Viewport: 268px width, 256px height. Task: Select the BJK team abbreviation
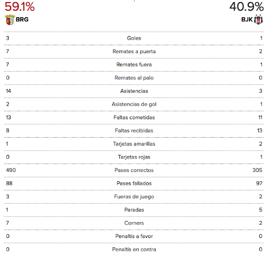(x=247, y=20)
